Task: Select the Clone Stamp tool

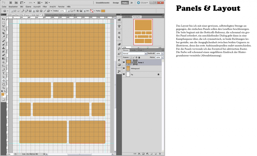Action: pyautogui.click(x=3, y=48)
